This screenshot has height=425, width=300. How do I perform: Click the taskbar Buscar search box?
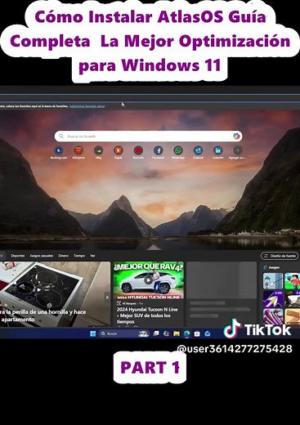[x=124, y=333]
